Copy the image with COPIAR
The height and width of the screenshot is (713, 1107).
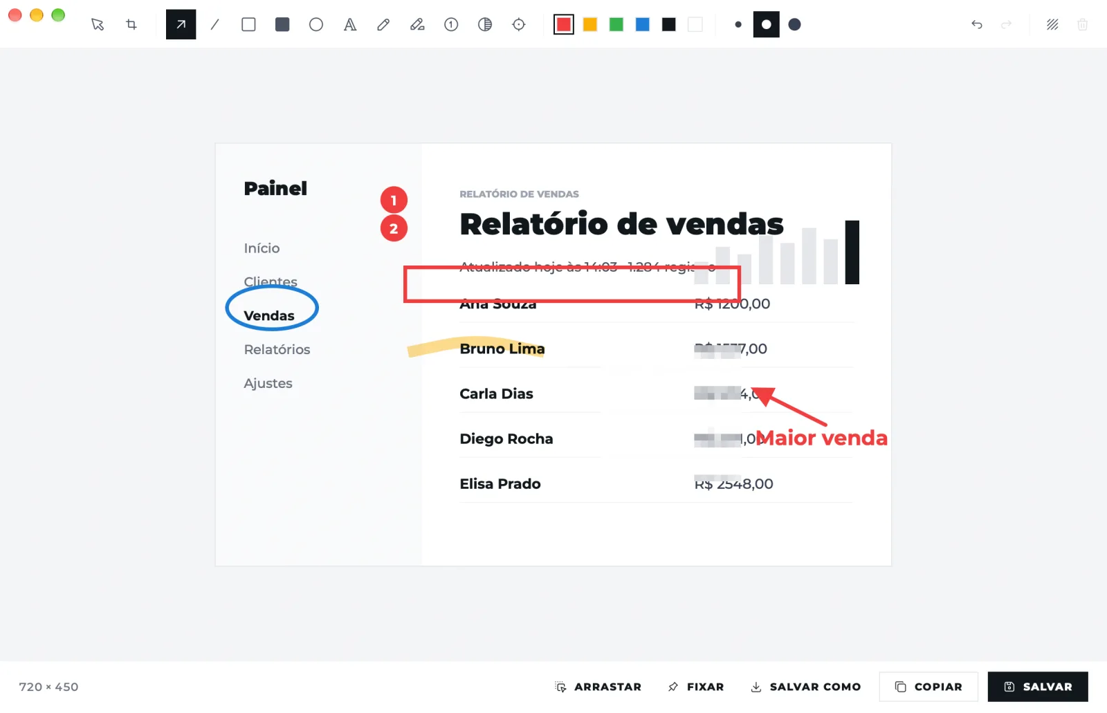[x=928, y=687]
